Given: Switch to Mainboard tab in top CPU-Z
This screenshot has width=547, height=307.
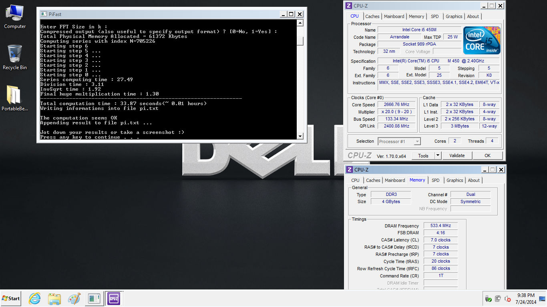Looking at the screenshot, I should click(394, 16).
